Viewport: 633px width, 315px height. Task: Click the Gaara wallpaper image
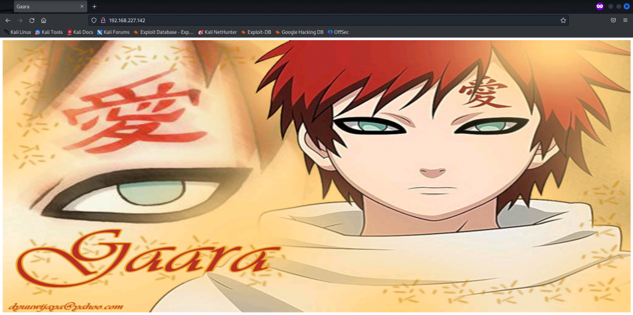[x=316, y=176]
